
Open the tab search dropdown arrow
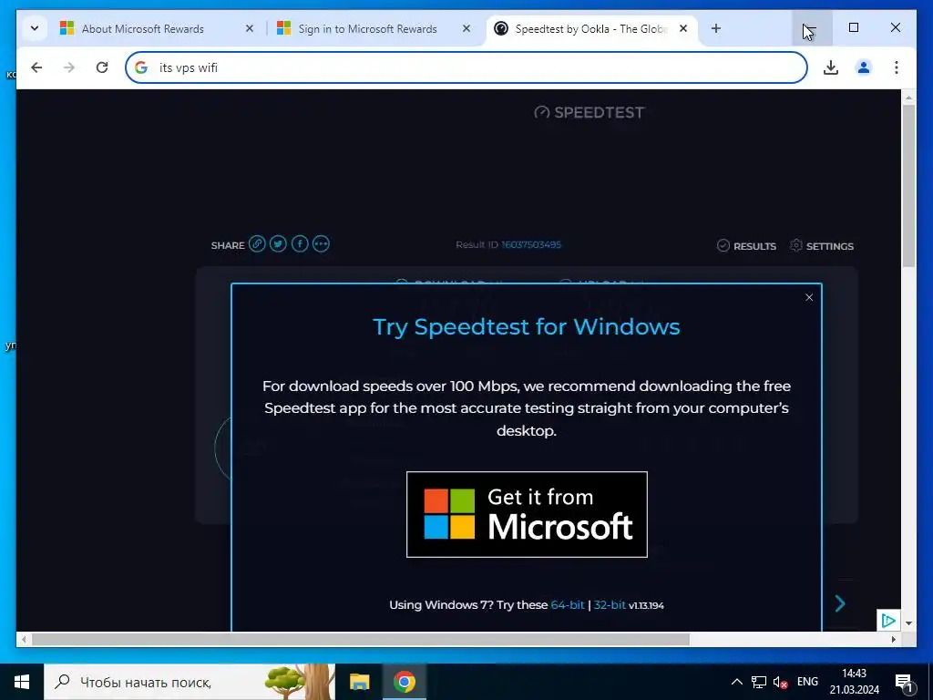tap(35, 28)
